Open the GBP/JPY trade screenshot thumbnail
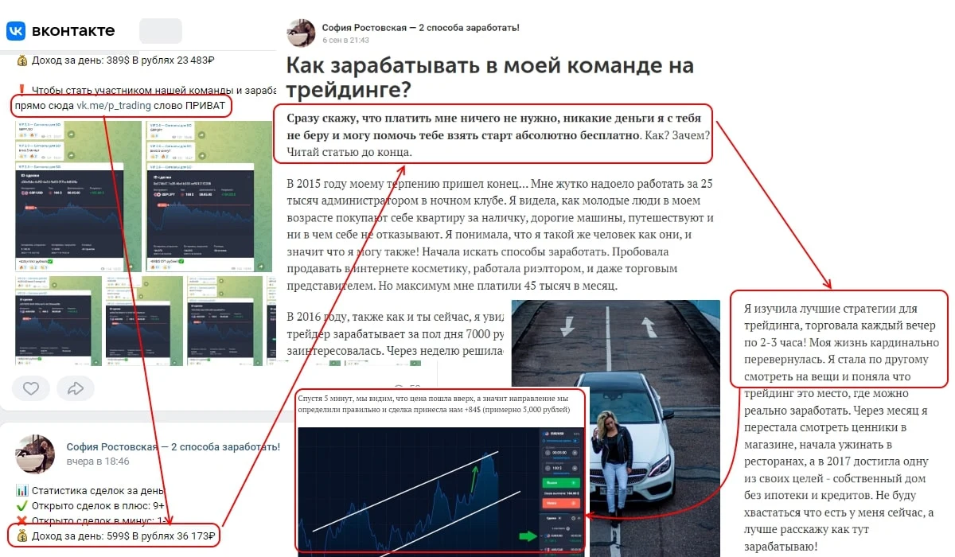Screen dimensions: 955x557 pyautogui.click(x=209, y=196)
